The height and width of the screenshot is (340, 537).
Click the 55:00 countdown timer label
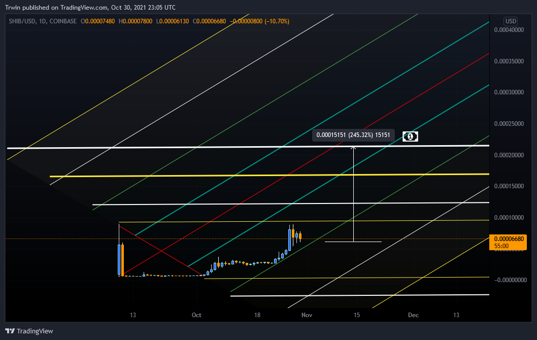[x=501, y=246]
